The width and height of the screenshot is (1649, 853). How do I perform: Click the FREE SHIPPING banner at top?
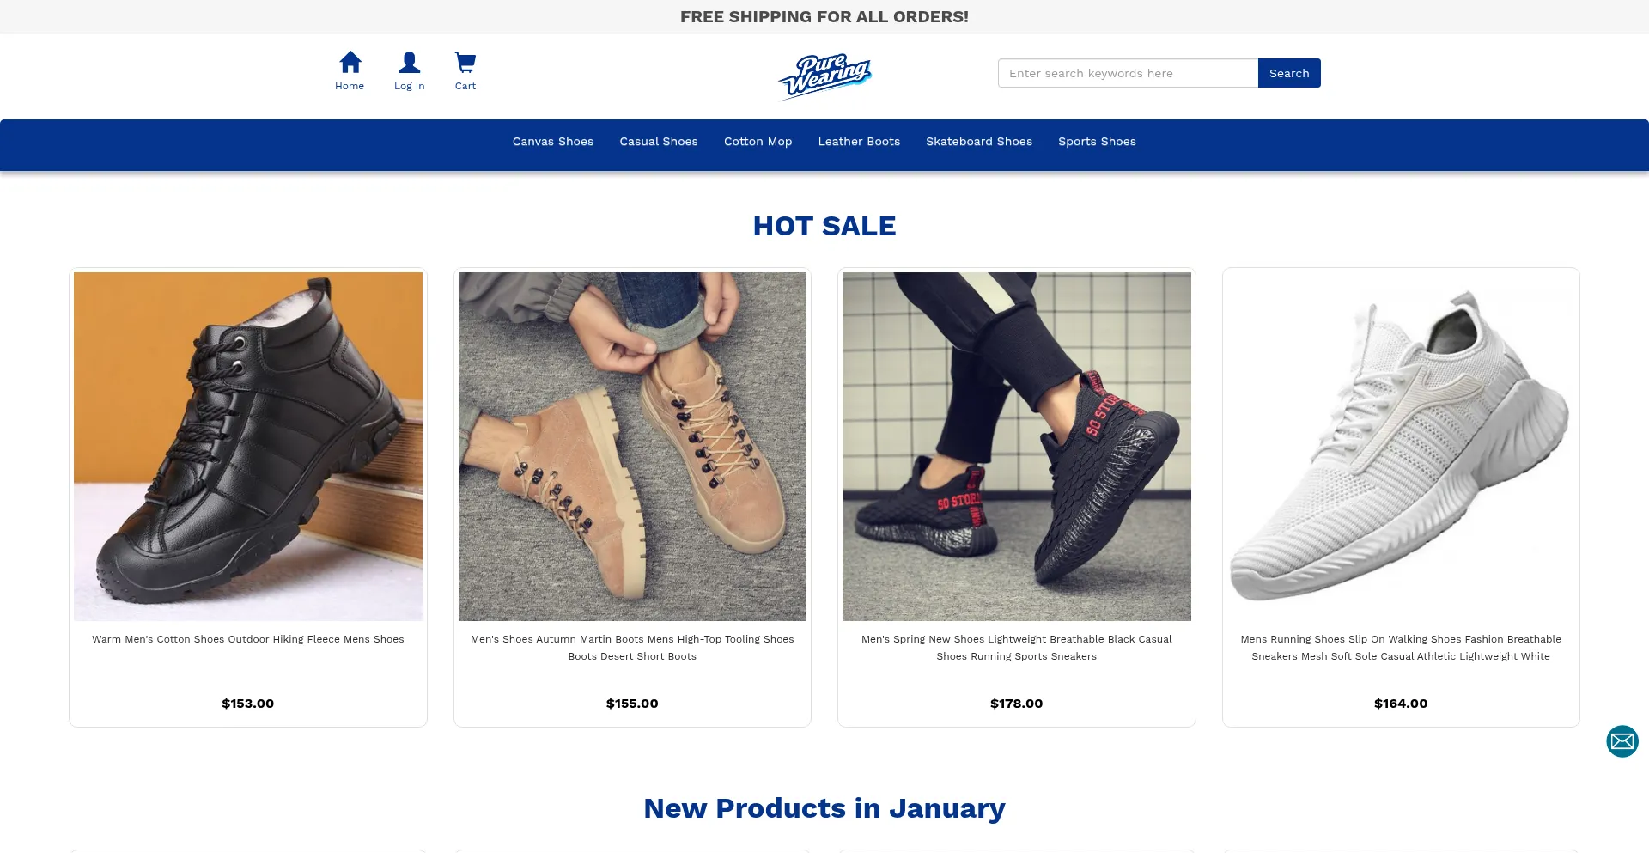[824, 16]
